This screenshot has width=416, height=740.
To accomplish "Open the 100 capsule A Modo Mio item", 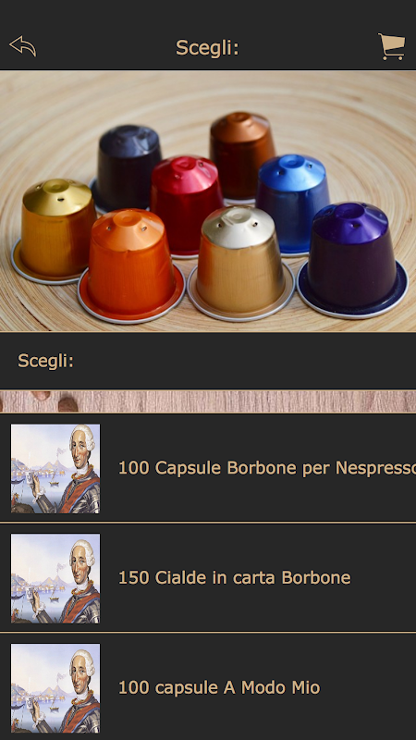I will [208, 687].
